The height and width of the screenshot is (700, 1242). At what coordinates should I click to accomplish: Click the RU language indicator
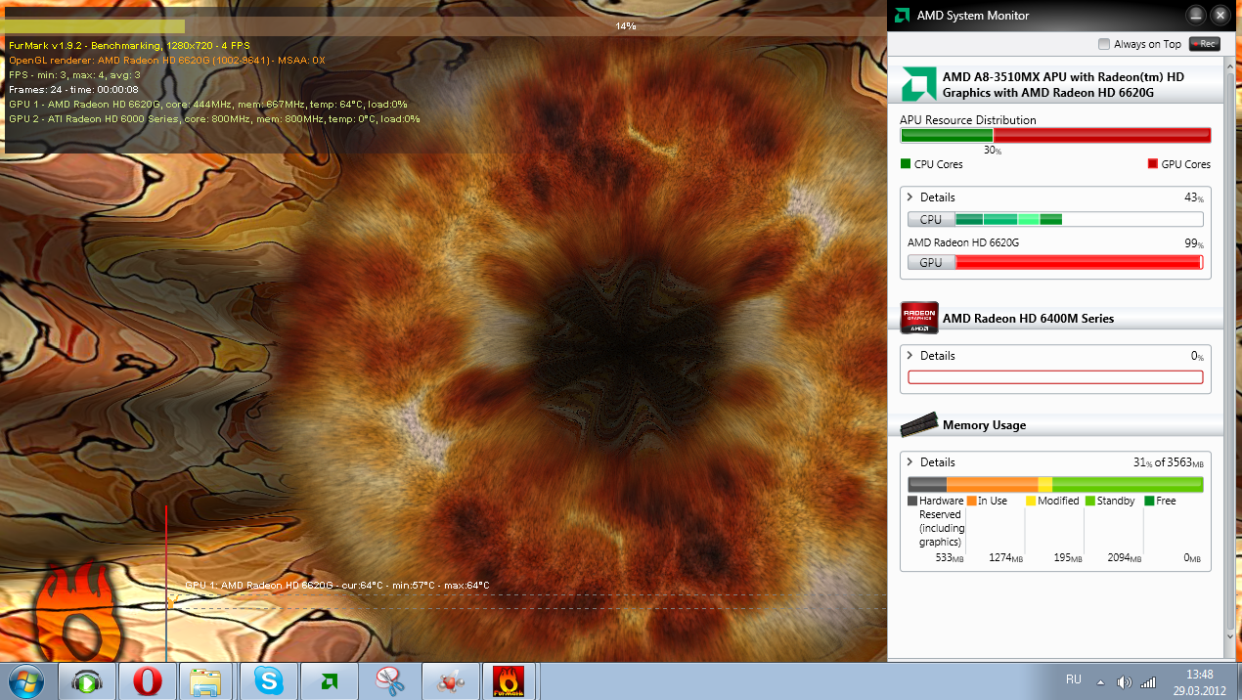click(1073, 678)
